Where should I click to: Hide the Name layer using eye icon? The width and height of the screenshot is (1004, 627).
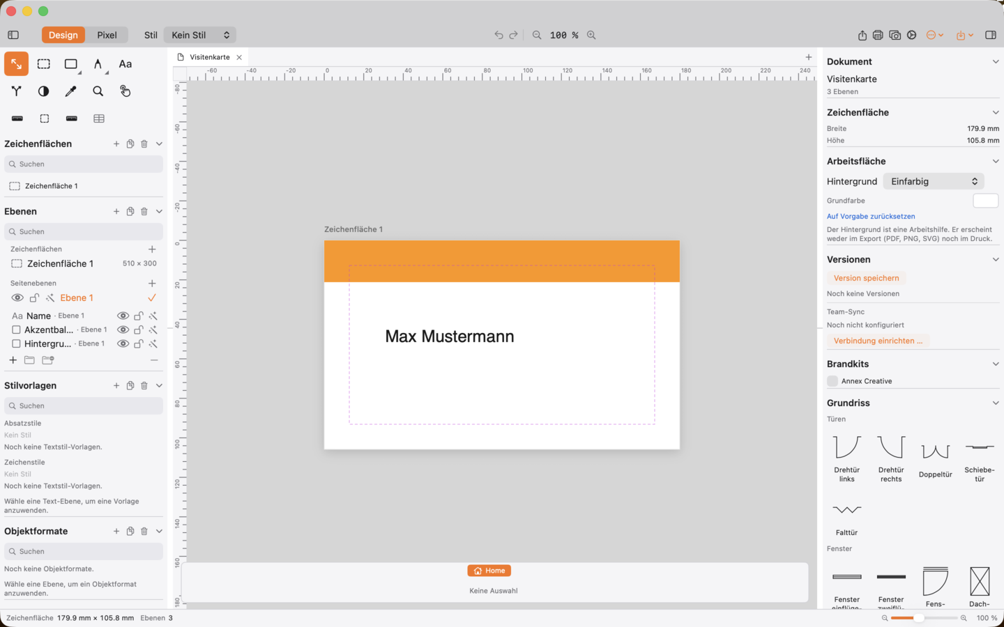pos(123,316)
